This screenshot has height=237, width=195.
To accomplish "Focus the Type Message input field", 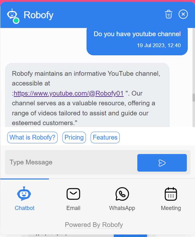I will pos(71,162).
